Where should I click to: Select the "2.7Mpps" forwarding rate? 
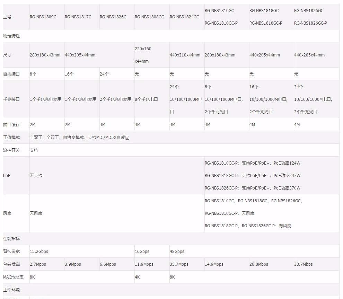pyautogui.click(x=38, y=264)
